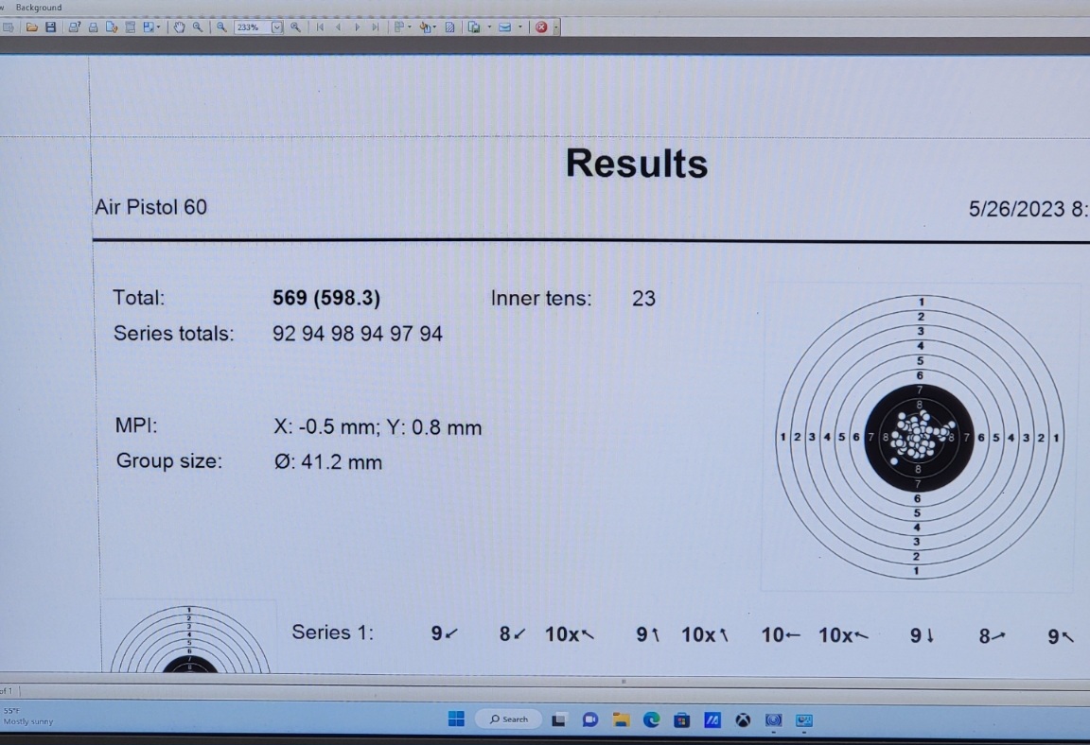The image size is (1090, 745).
Task: Click the series totals "92 94 98 94 97 94"
Action: coord(358,334)
